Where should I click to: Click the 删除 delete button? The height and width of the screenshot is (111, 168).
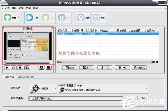pyautogui.click(x=70, y=68)
